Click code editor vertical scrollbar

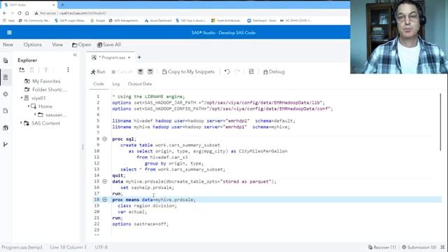(x=440, y=122)
